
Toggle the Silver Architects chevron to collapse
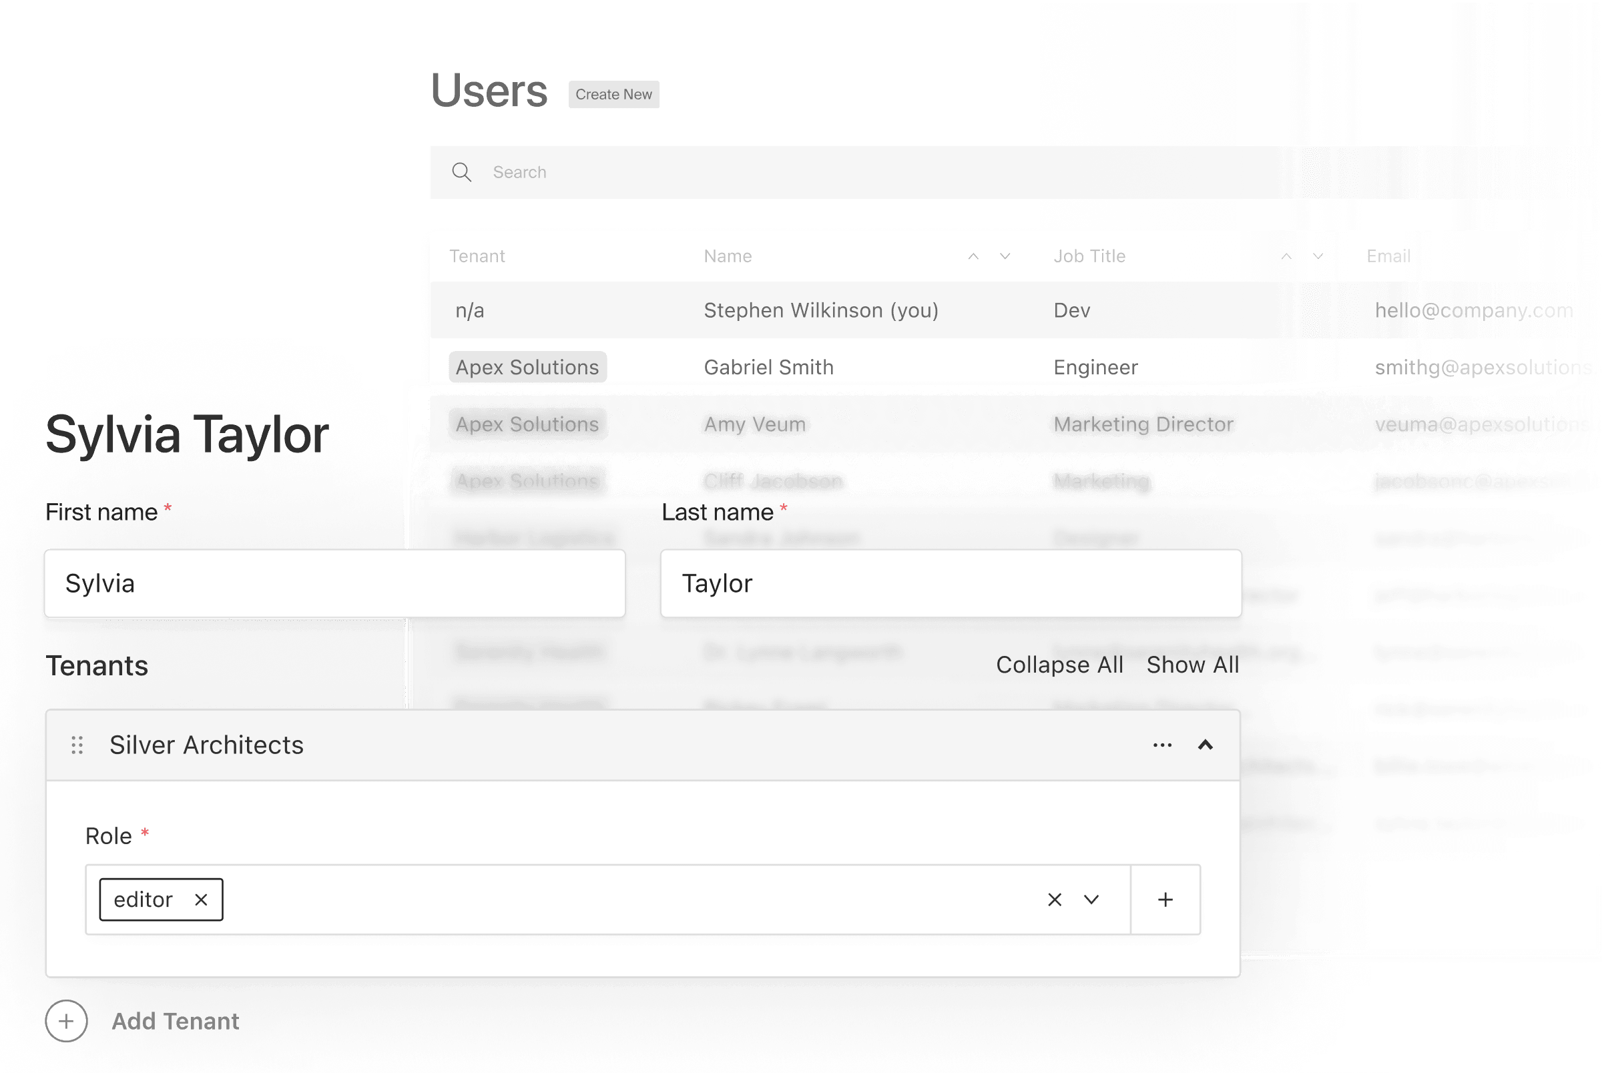(1206, 745)
